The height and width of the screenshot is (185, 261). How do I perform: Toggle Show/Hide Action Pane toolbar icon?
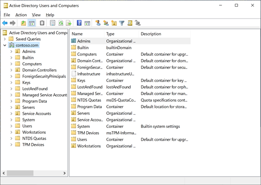(x=87, y=23)
